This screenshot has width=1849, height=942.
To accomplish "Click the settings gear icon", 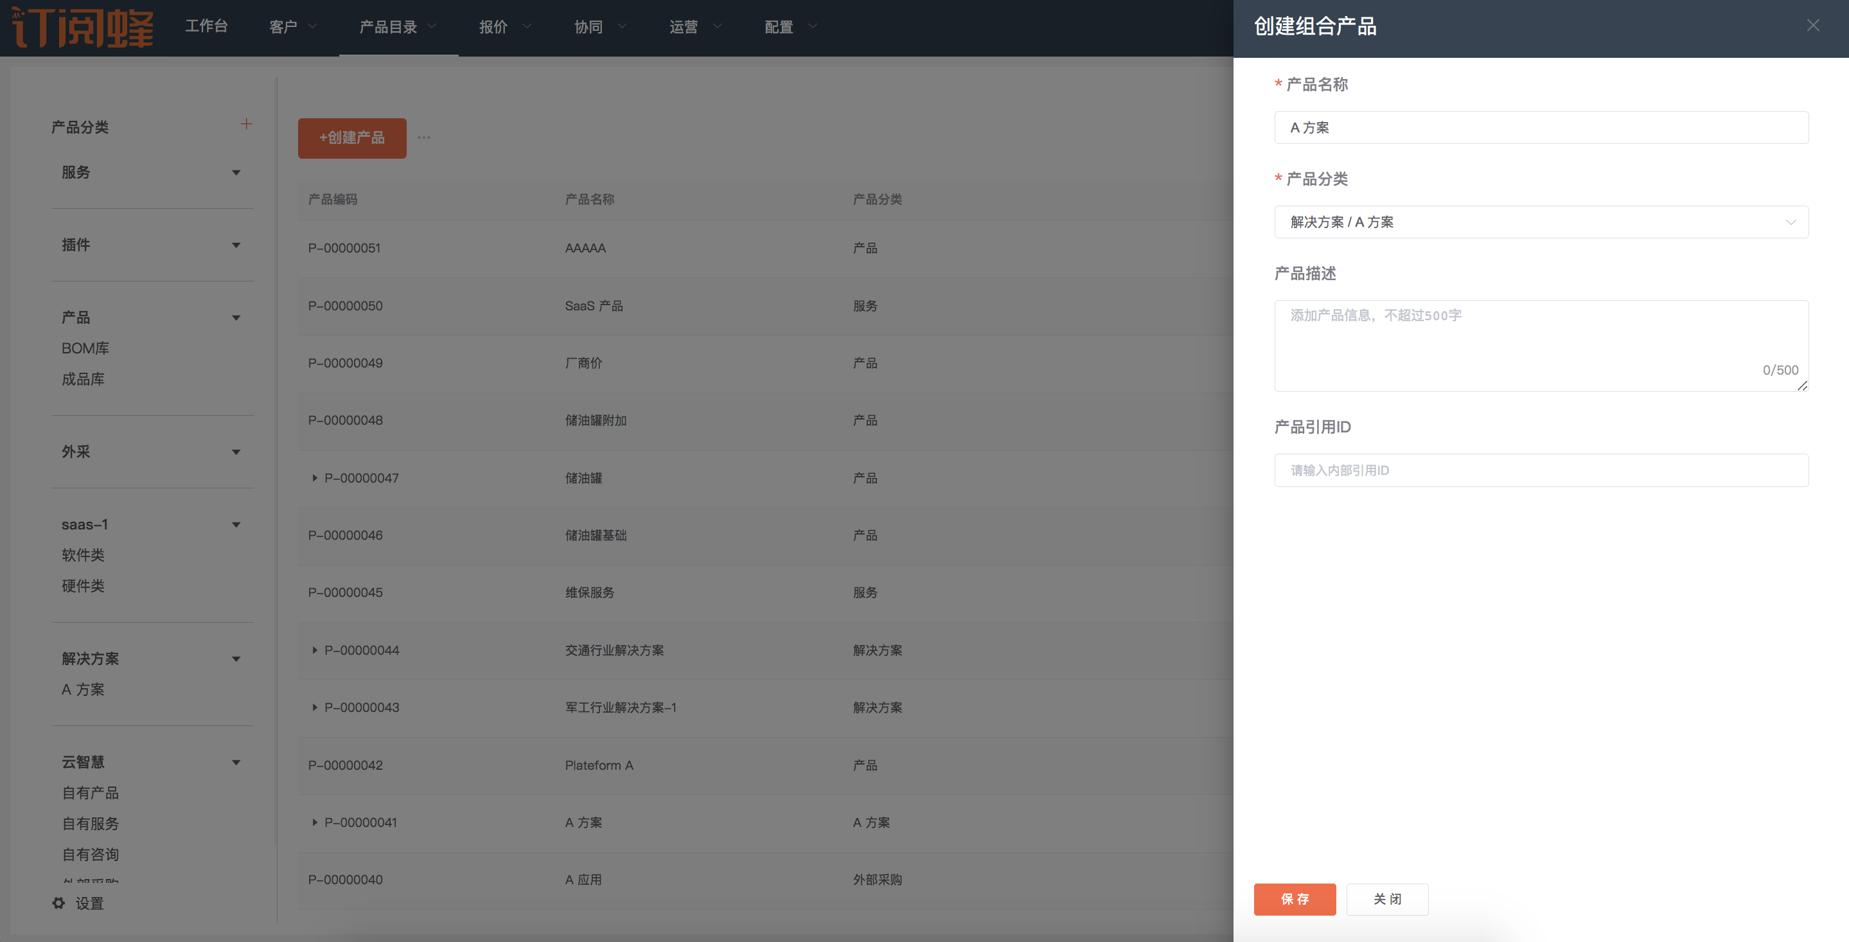I will point(59,903).
